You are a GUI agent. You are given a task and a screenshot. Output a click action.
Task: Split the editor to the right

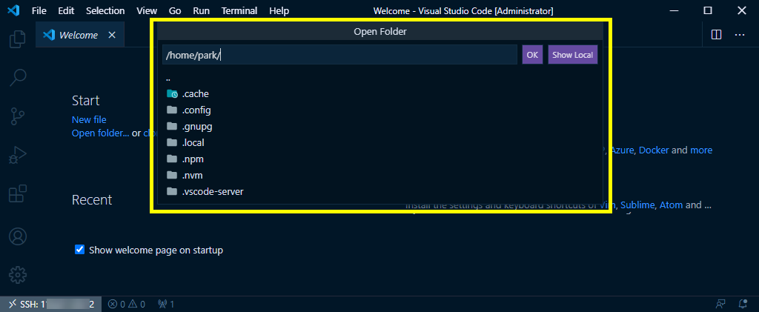717,35
